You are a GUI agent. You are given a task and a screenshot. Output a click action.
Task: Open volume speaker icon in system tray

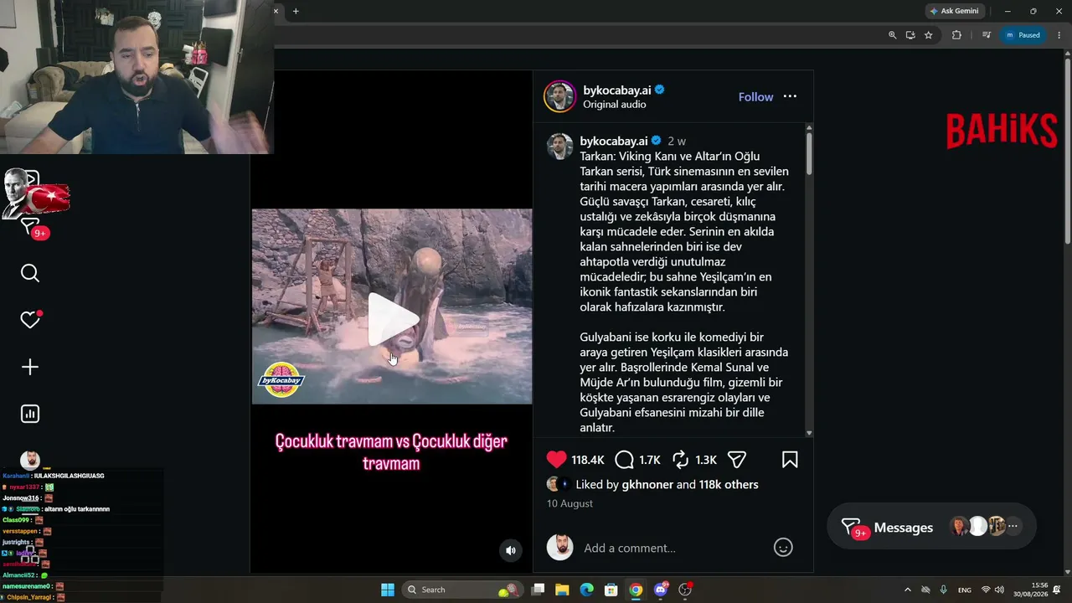click(x=998, y=590)
